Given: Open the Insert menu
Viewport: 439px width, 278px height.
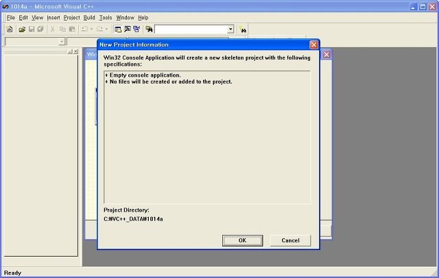Looking at the screenshot, I should [x=54, y=18].
